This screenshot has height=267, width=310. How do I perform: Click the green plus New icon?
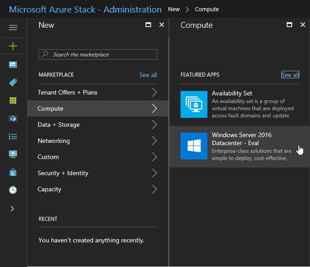point(13,46)
